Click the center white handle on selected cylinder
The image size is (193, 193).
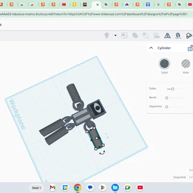coord(96,138)
